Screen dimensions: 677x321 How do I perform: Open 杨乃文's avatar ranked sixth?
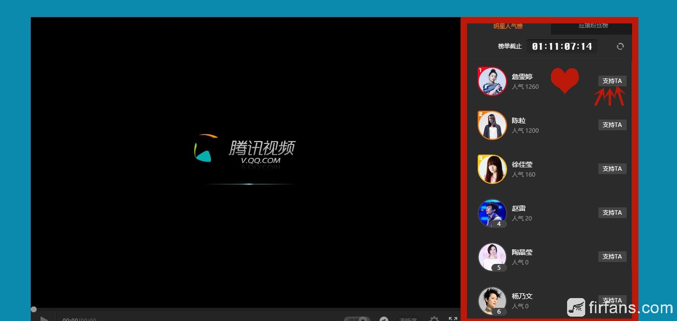tap(492, 301)
